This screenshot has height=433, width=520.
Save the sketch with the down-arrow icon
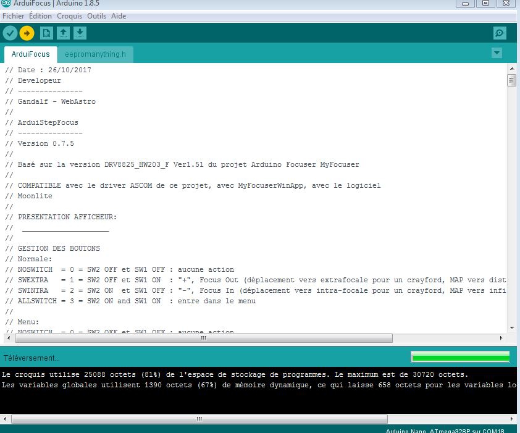(80, 33)
